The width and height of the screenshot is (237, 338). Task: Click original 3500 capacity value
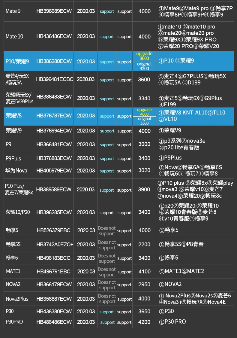[x=144, y=121]
